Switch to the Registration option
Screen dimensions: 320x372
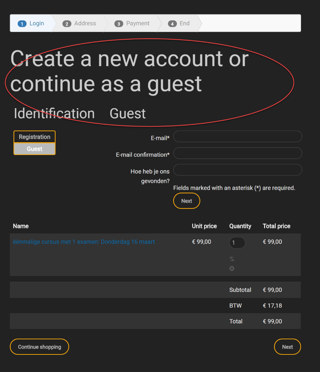(x=34, y=137)
